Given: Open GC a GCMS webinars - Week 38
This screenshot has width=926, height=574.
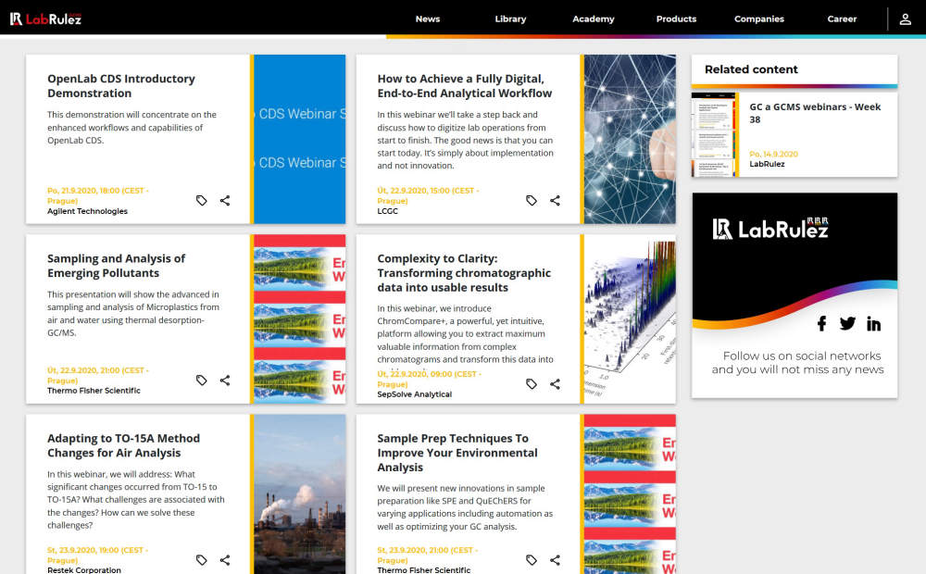Looking at the screenshot, I should (x=814, y=113).
